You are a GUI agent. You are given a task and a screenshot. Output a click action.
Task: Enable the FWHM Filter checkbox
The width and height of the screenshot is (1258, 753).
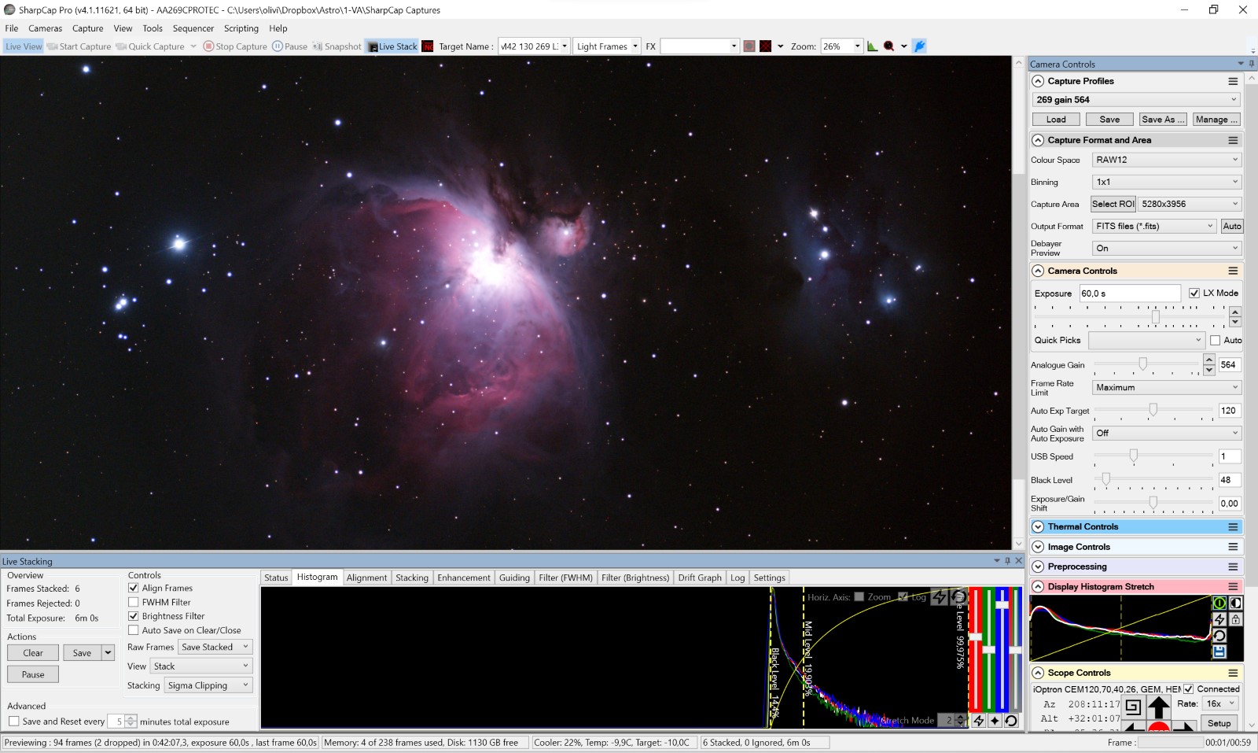pyautogui.click(x=134, y=602)
